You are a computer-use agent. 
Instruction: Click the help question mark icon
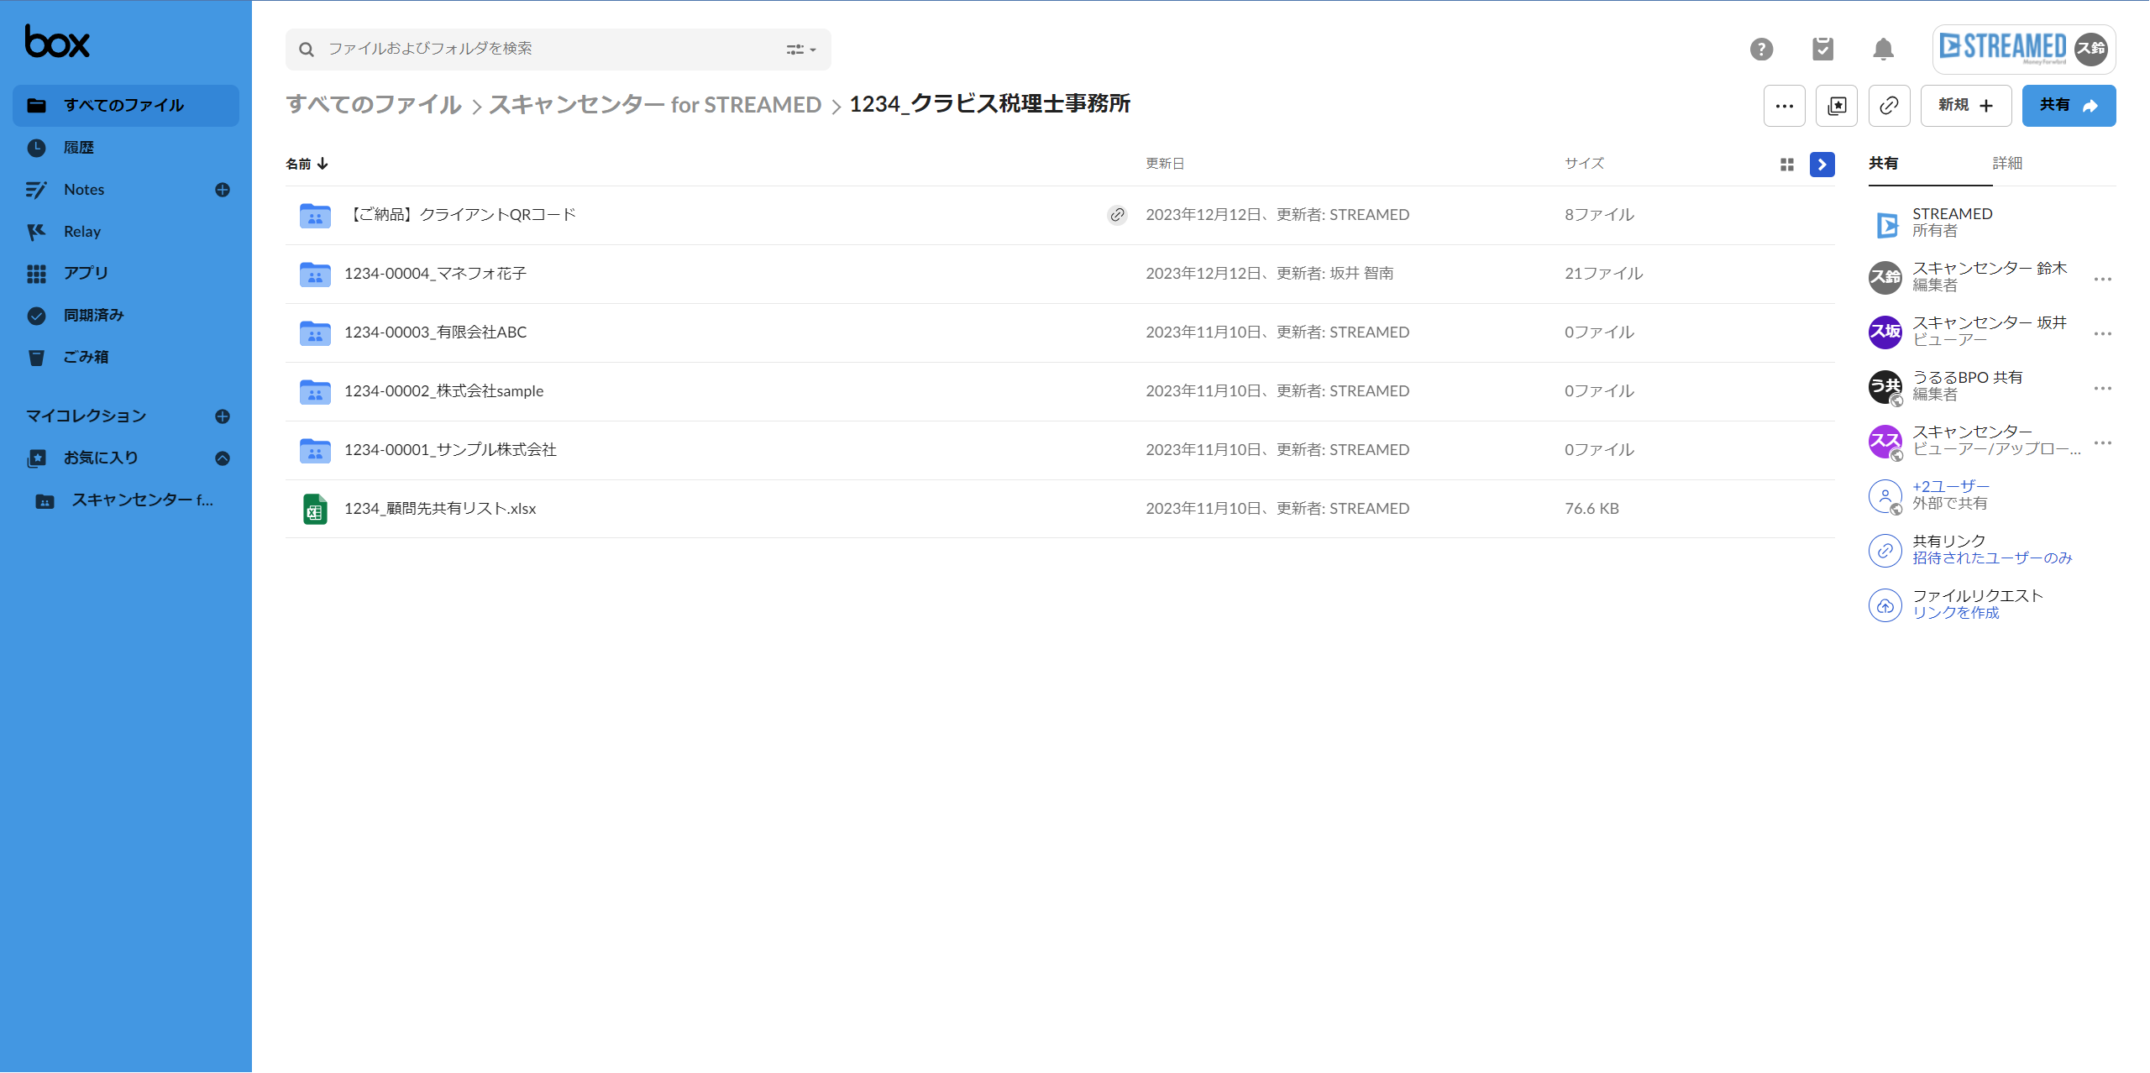click(1761, 50)
